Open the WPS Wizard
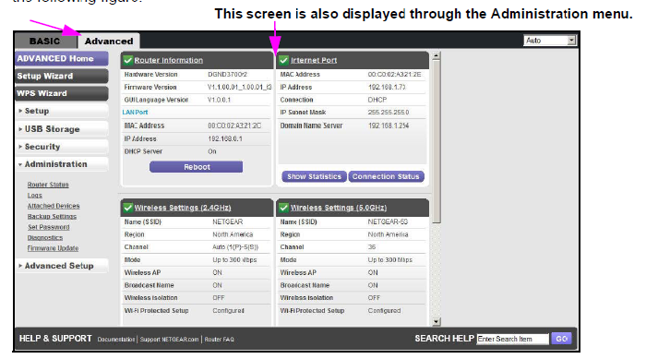The image size is (658, 359). tap(62, 93)
